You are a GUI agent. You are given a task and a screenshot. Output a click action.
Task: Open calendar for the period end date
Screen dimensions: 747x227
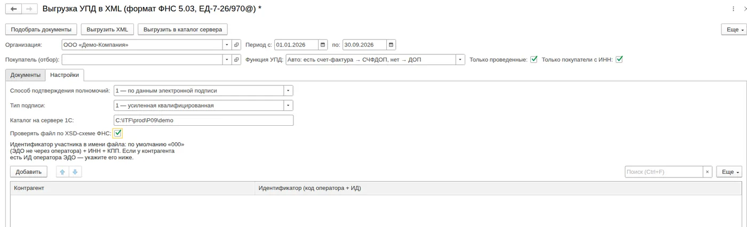391,45
